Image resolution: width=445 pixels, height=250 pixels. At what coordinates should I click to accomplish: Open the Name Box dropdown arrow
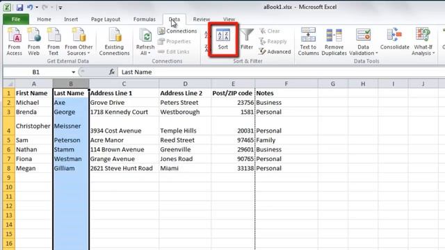pos(74,72)
